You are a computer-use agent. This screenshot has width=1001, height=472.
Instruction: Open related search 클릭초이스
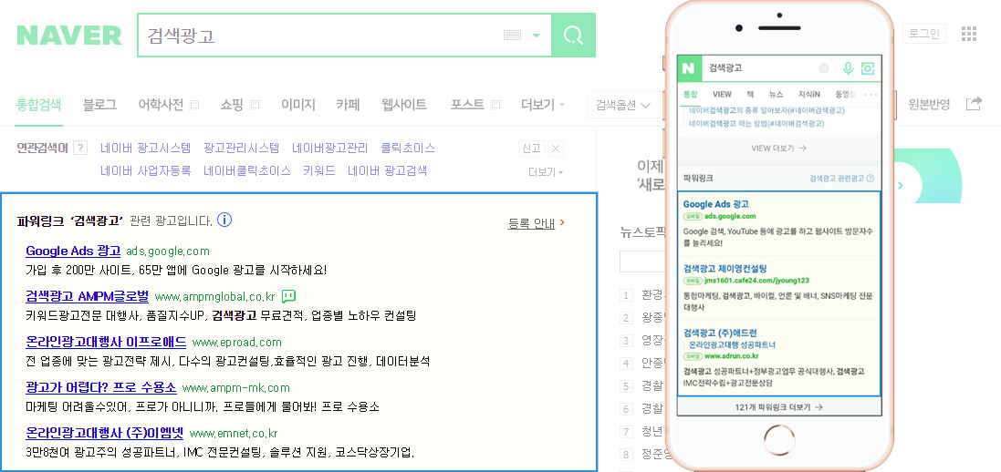click(407, 148)
